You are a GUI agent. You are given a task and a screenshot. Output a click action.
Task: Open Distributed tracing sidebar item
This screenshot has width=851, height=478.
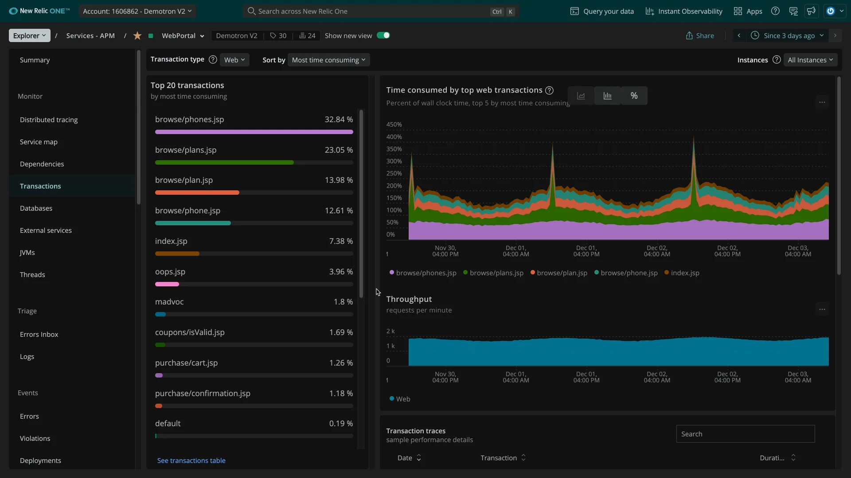coord(48,119)
